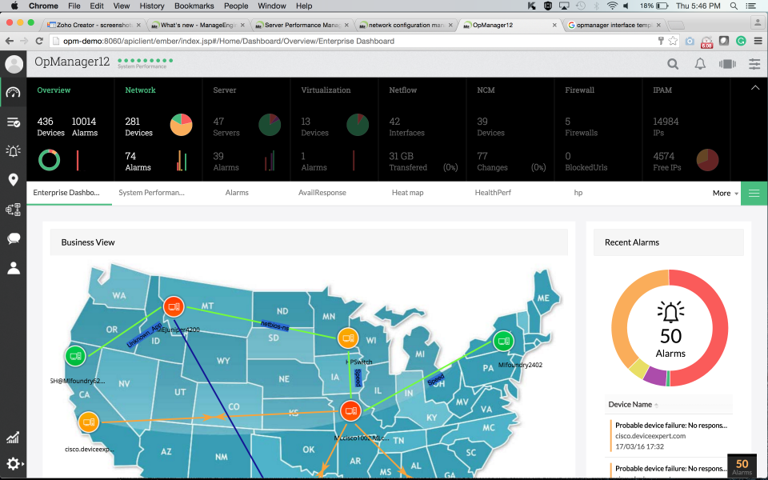768x480 pixels.
Task: Collapse the summary bar with the chevron
Action: 754,88
